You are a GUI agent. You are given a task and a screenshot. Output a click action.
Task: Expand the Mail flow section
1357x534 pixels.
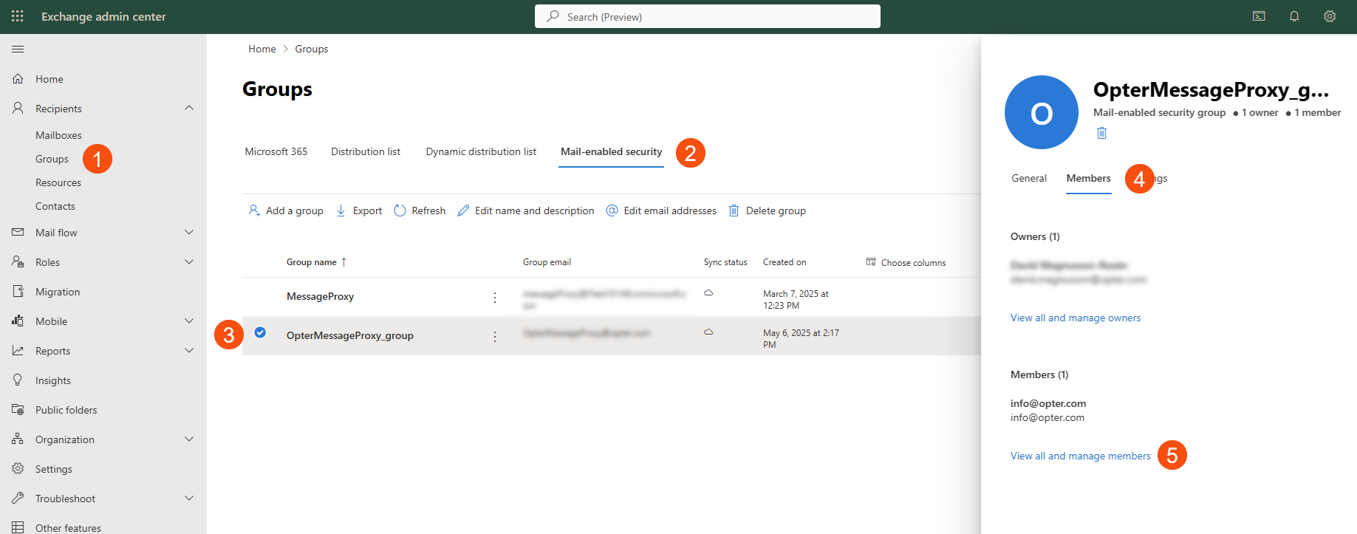click(189, 233)
